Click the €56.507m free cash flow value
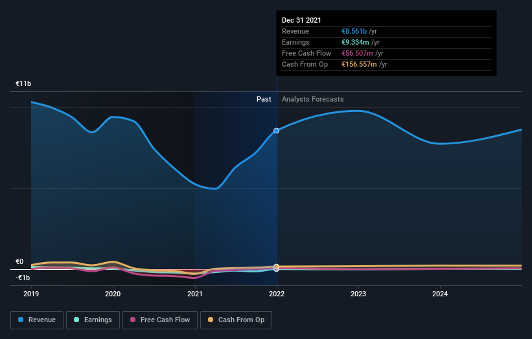Image resolution: width=532 pixels, height=339 pixels. click(x=357, y=53)
